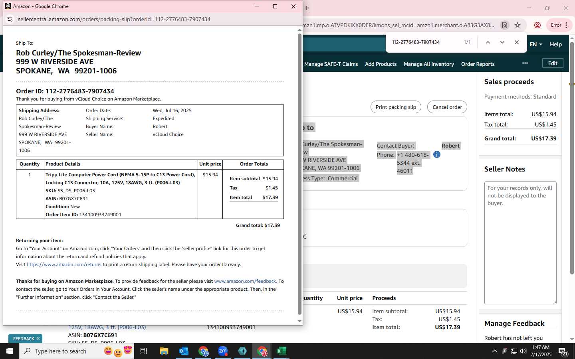Click the Grand total: $17.39 text in packing slip
This screenshot has width=575, height=359.
point(258,225)
